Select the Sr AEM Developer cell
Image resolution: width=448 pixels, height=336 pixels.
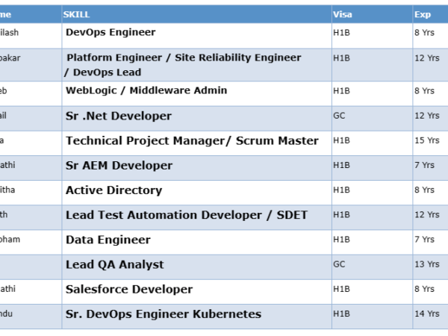pyautogui.click(x=119, y=165)
